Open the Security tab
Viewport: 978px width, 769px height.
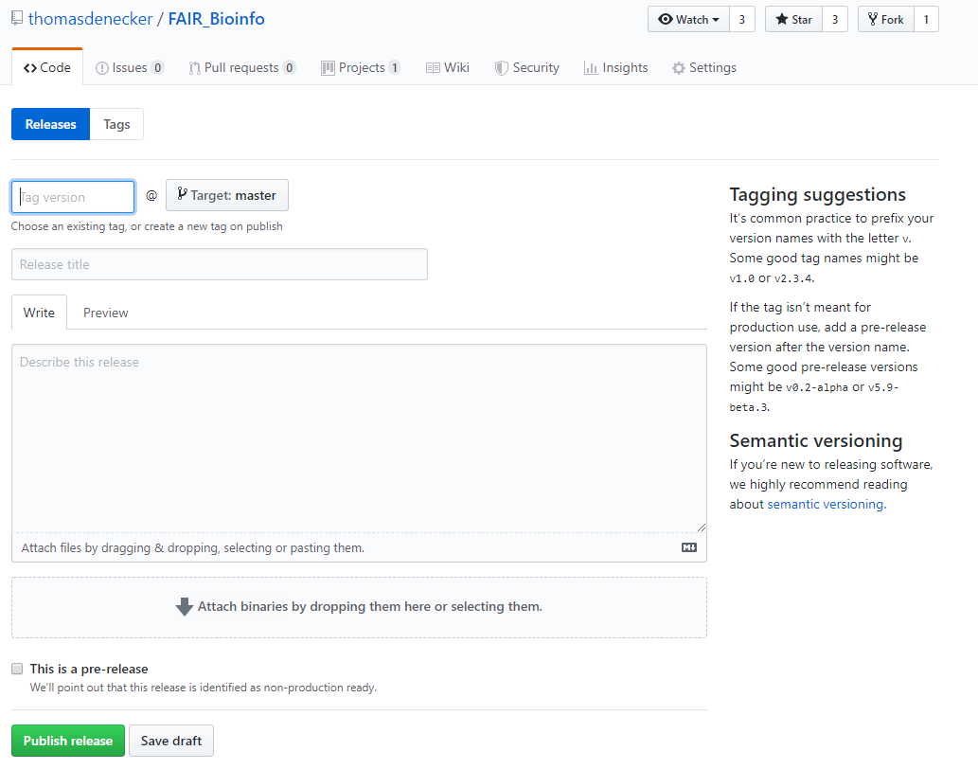pyautogui.click(x=527, y=67)
